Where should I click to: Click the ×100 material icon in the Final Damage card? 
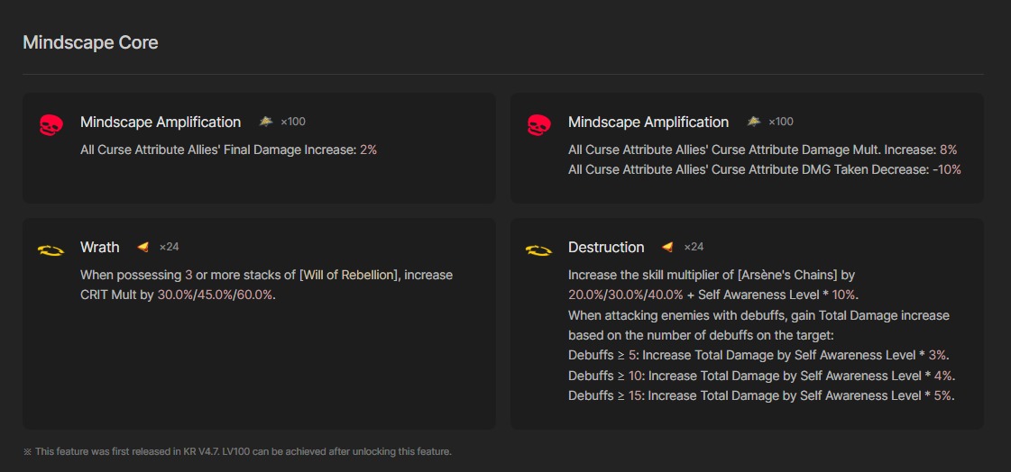tap(265, 122)
